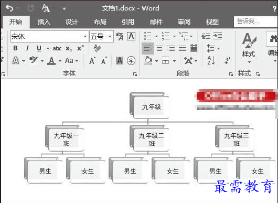Open the 视图 tab

coord(212,22)
